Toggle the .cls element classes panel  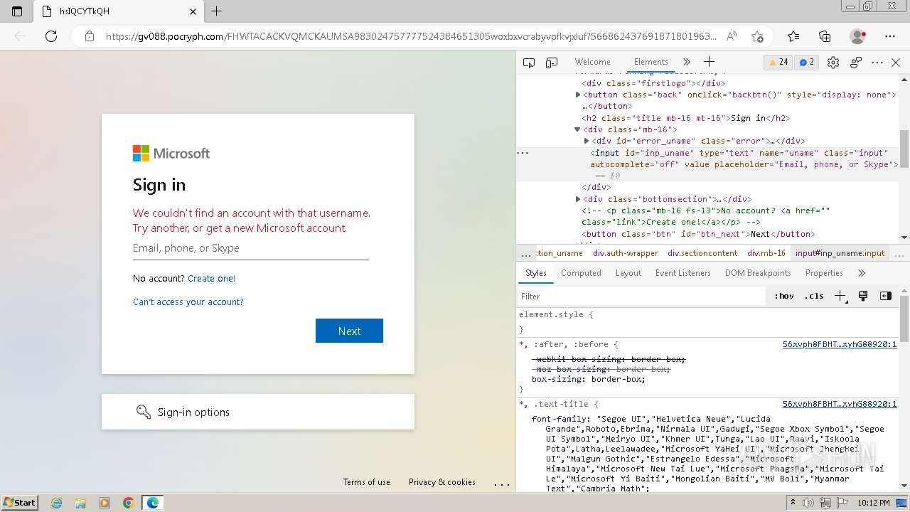point(814,297)
